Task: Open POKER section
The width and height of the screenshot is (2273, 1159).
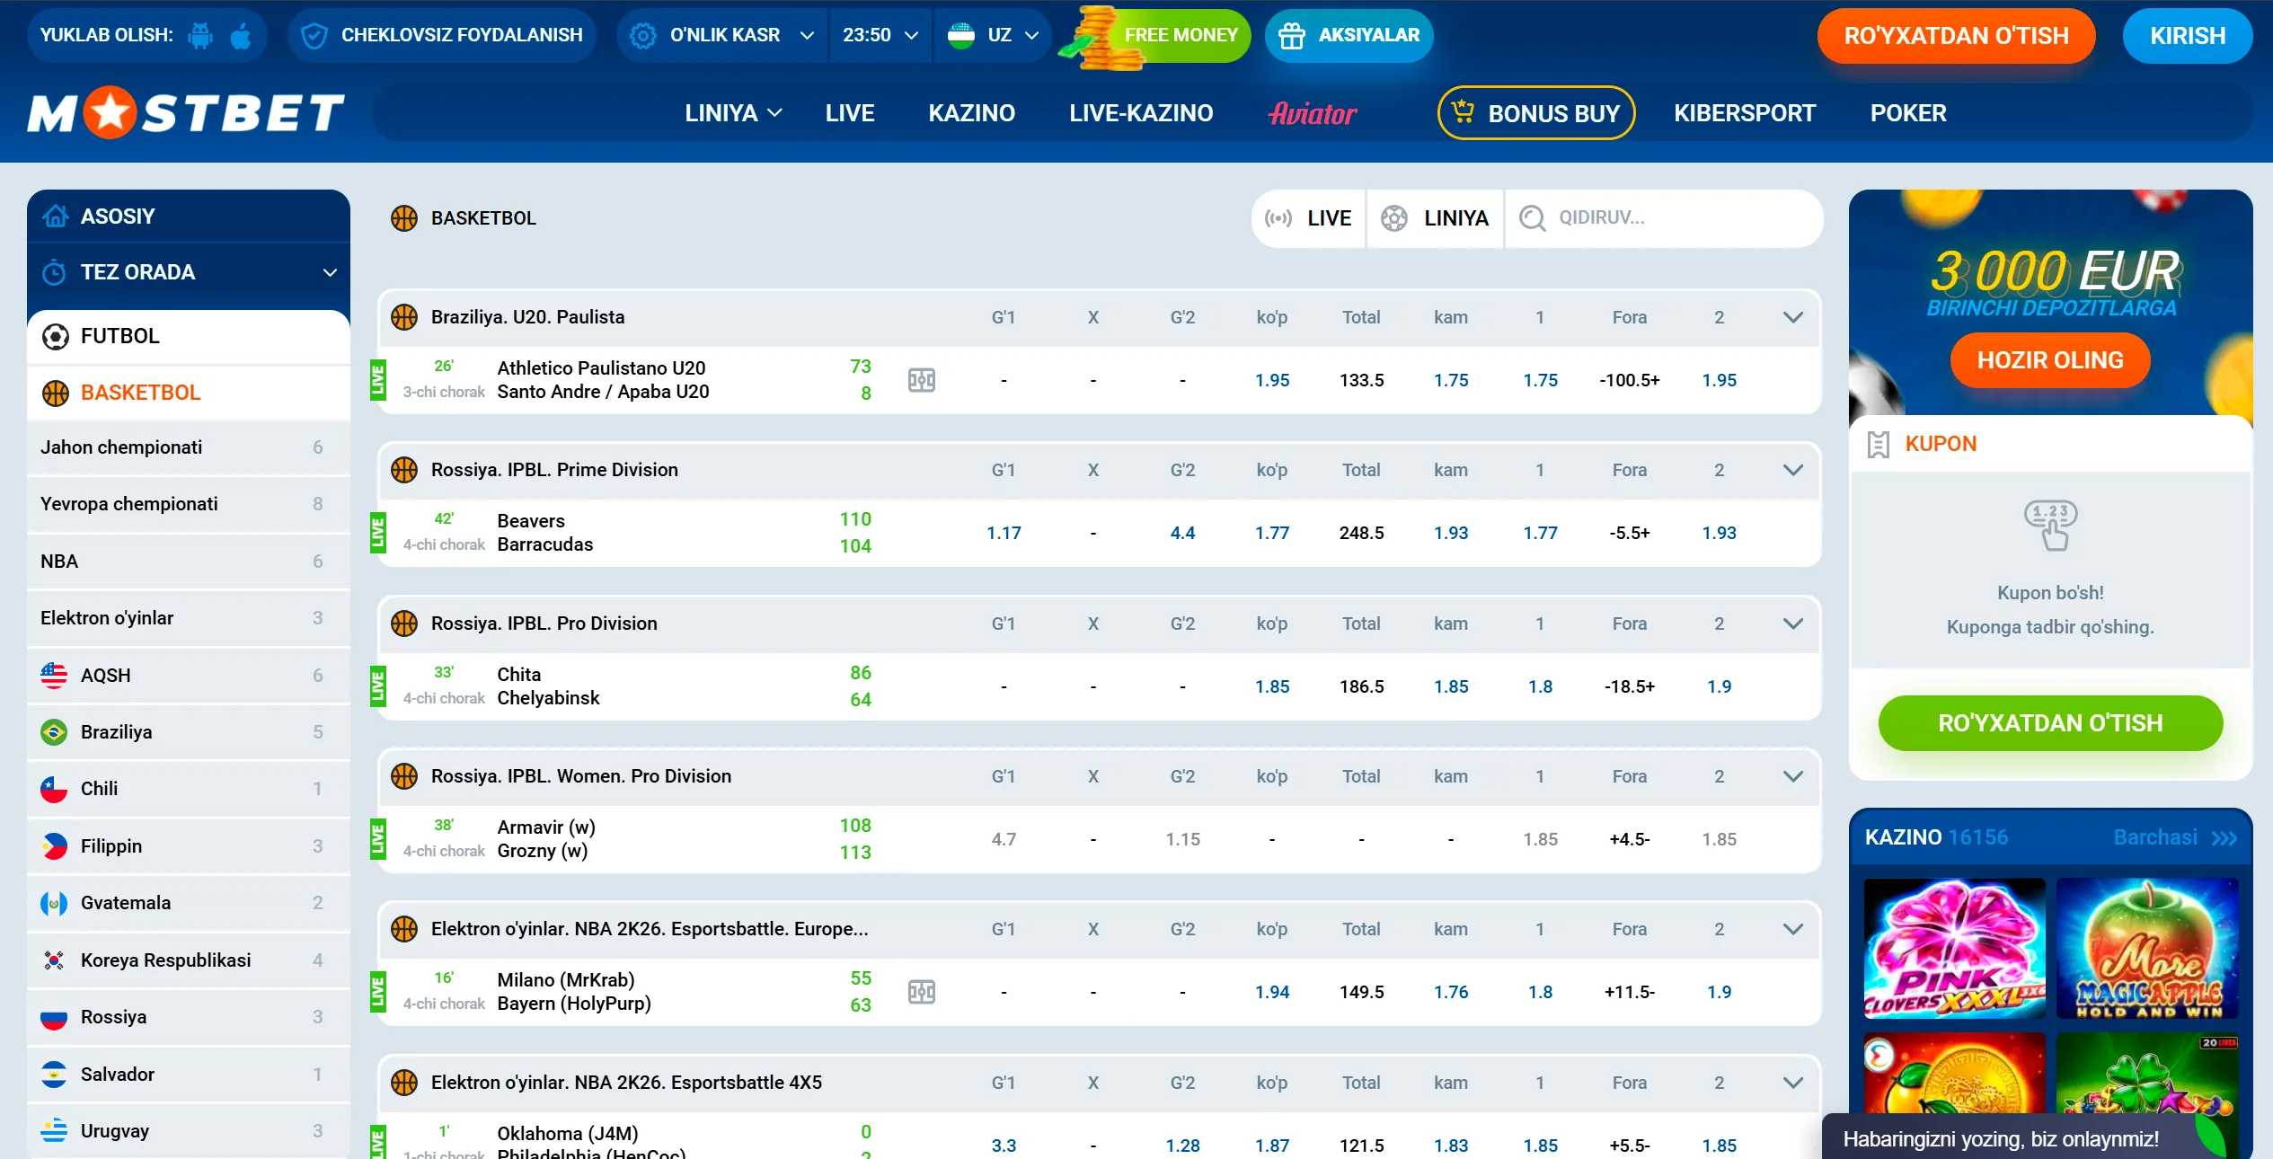Action: tap(1908, 113)
